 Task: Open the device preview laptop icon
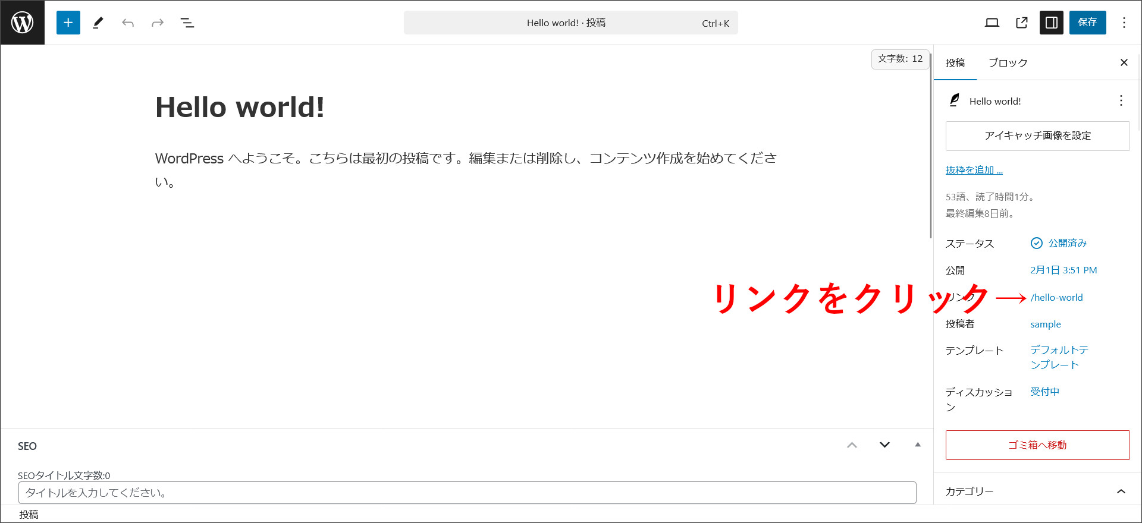click(992, 23)
